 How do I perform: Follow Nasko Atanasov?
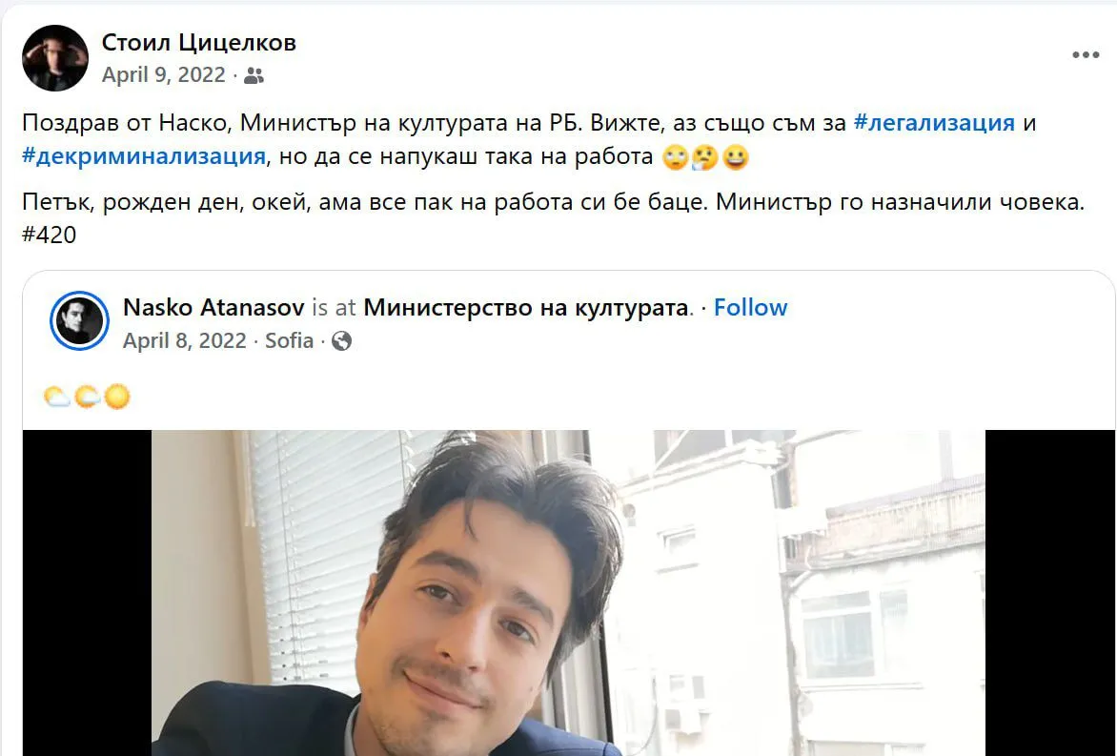point(750,307)
